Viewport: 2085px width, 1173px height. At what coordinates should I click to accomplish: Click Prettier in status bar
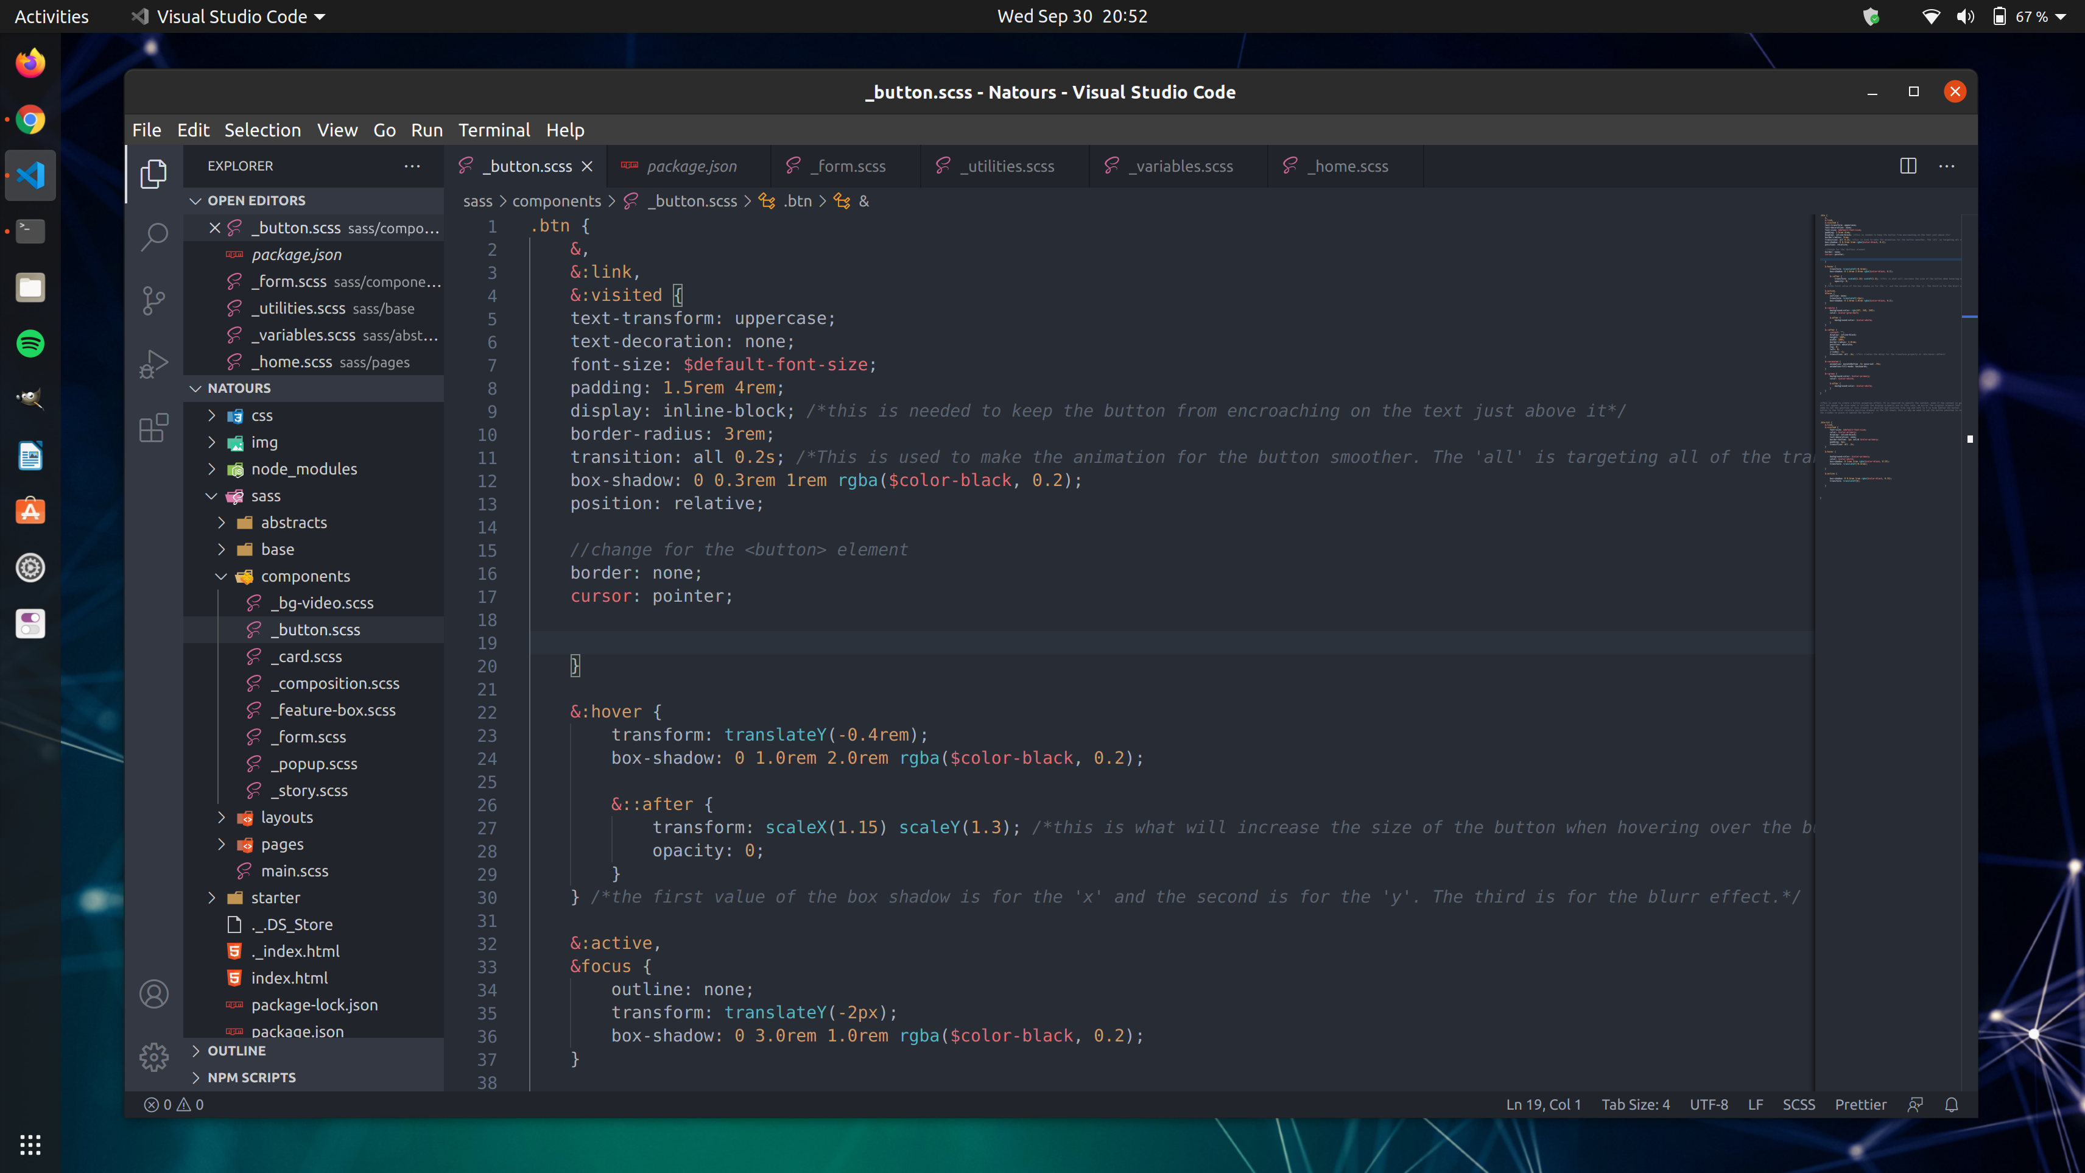click(x=1860, y=1104)
